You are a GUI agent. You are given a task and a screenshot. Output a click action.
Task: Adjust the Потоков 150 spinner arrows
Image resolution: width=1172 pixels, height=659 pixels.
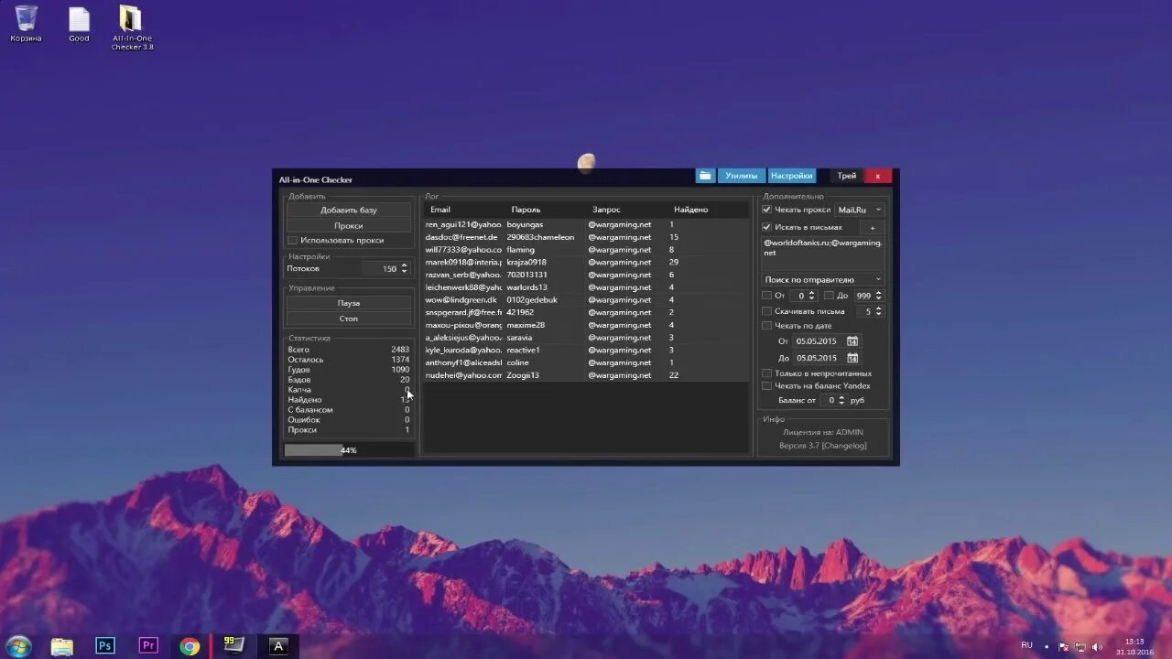pyautogui.click(x=404, y=269)
